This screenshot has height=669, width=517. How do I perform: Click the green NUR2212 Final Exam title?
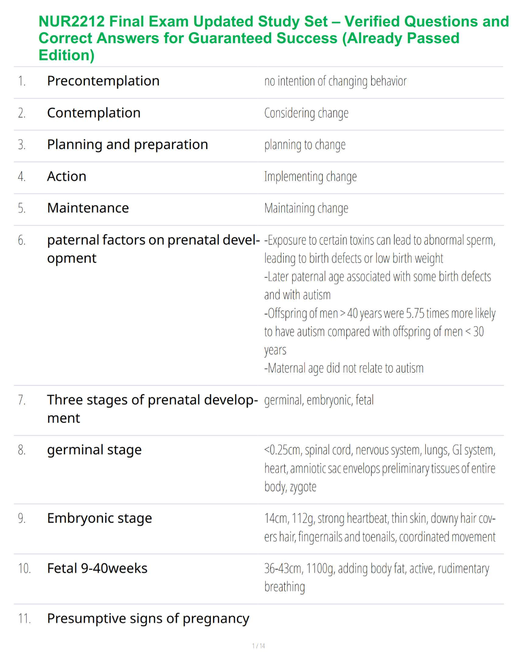pos(274,38)
